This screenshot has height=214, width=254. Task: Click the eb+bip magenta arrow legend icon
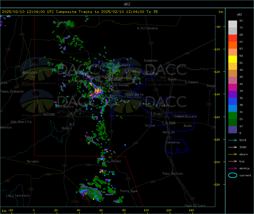pyautogui.click(x=233, y=168)
